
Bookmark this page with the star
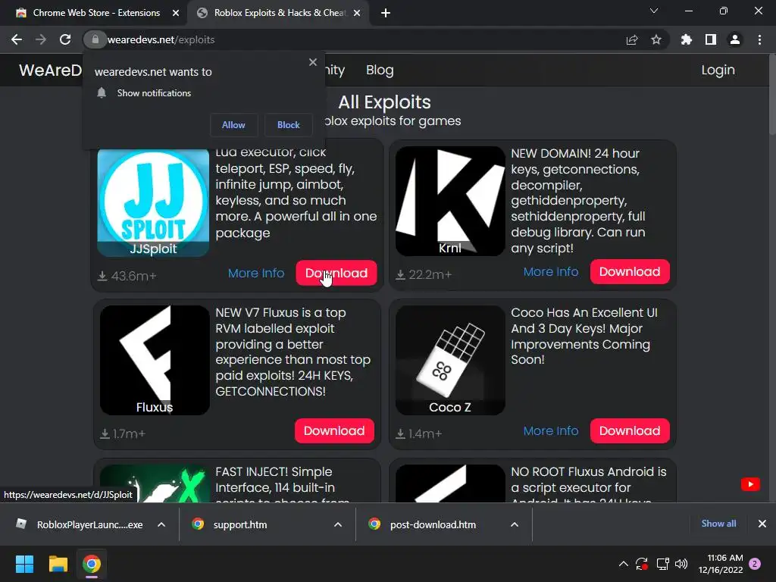point(656,39)
